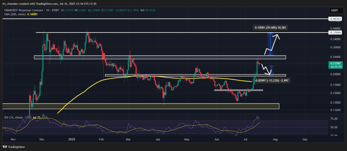Viewport: 347px width, 151px height.
Task: Click the TradingView logo in the corner
Action: tap(14, 147)
